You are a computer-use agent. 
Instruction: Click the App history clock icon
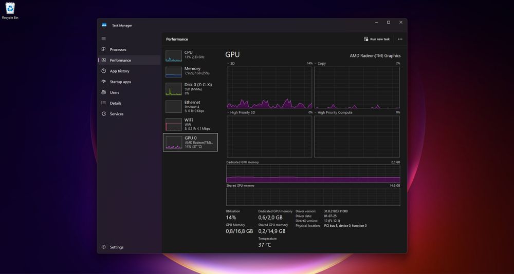(x=104, y=71)
